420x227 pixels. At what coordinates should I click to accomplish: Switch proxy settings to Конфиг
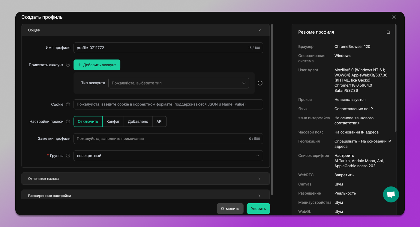113,121
